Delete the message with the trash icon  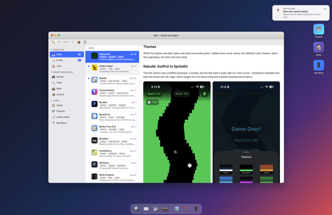85,42
